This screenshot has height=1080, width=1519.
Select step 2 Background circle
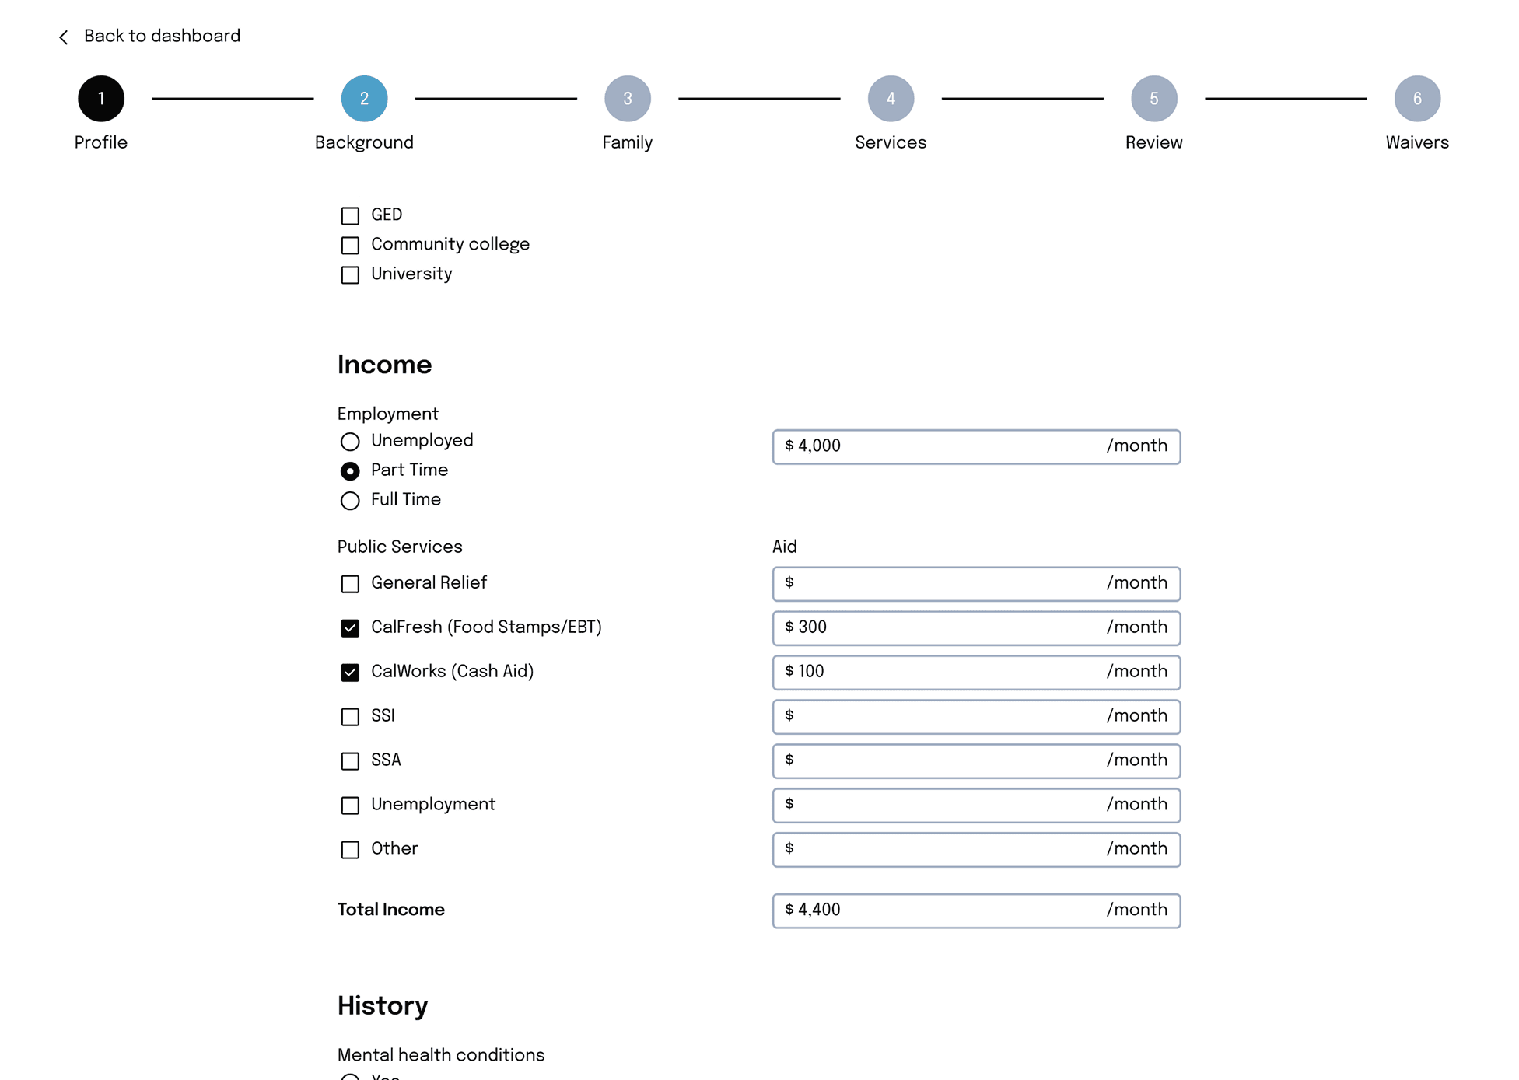pos(364,99)
